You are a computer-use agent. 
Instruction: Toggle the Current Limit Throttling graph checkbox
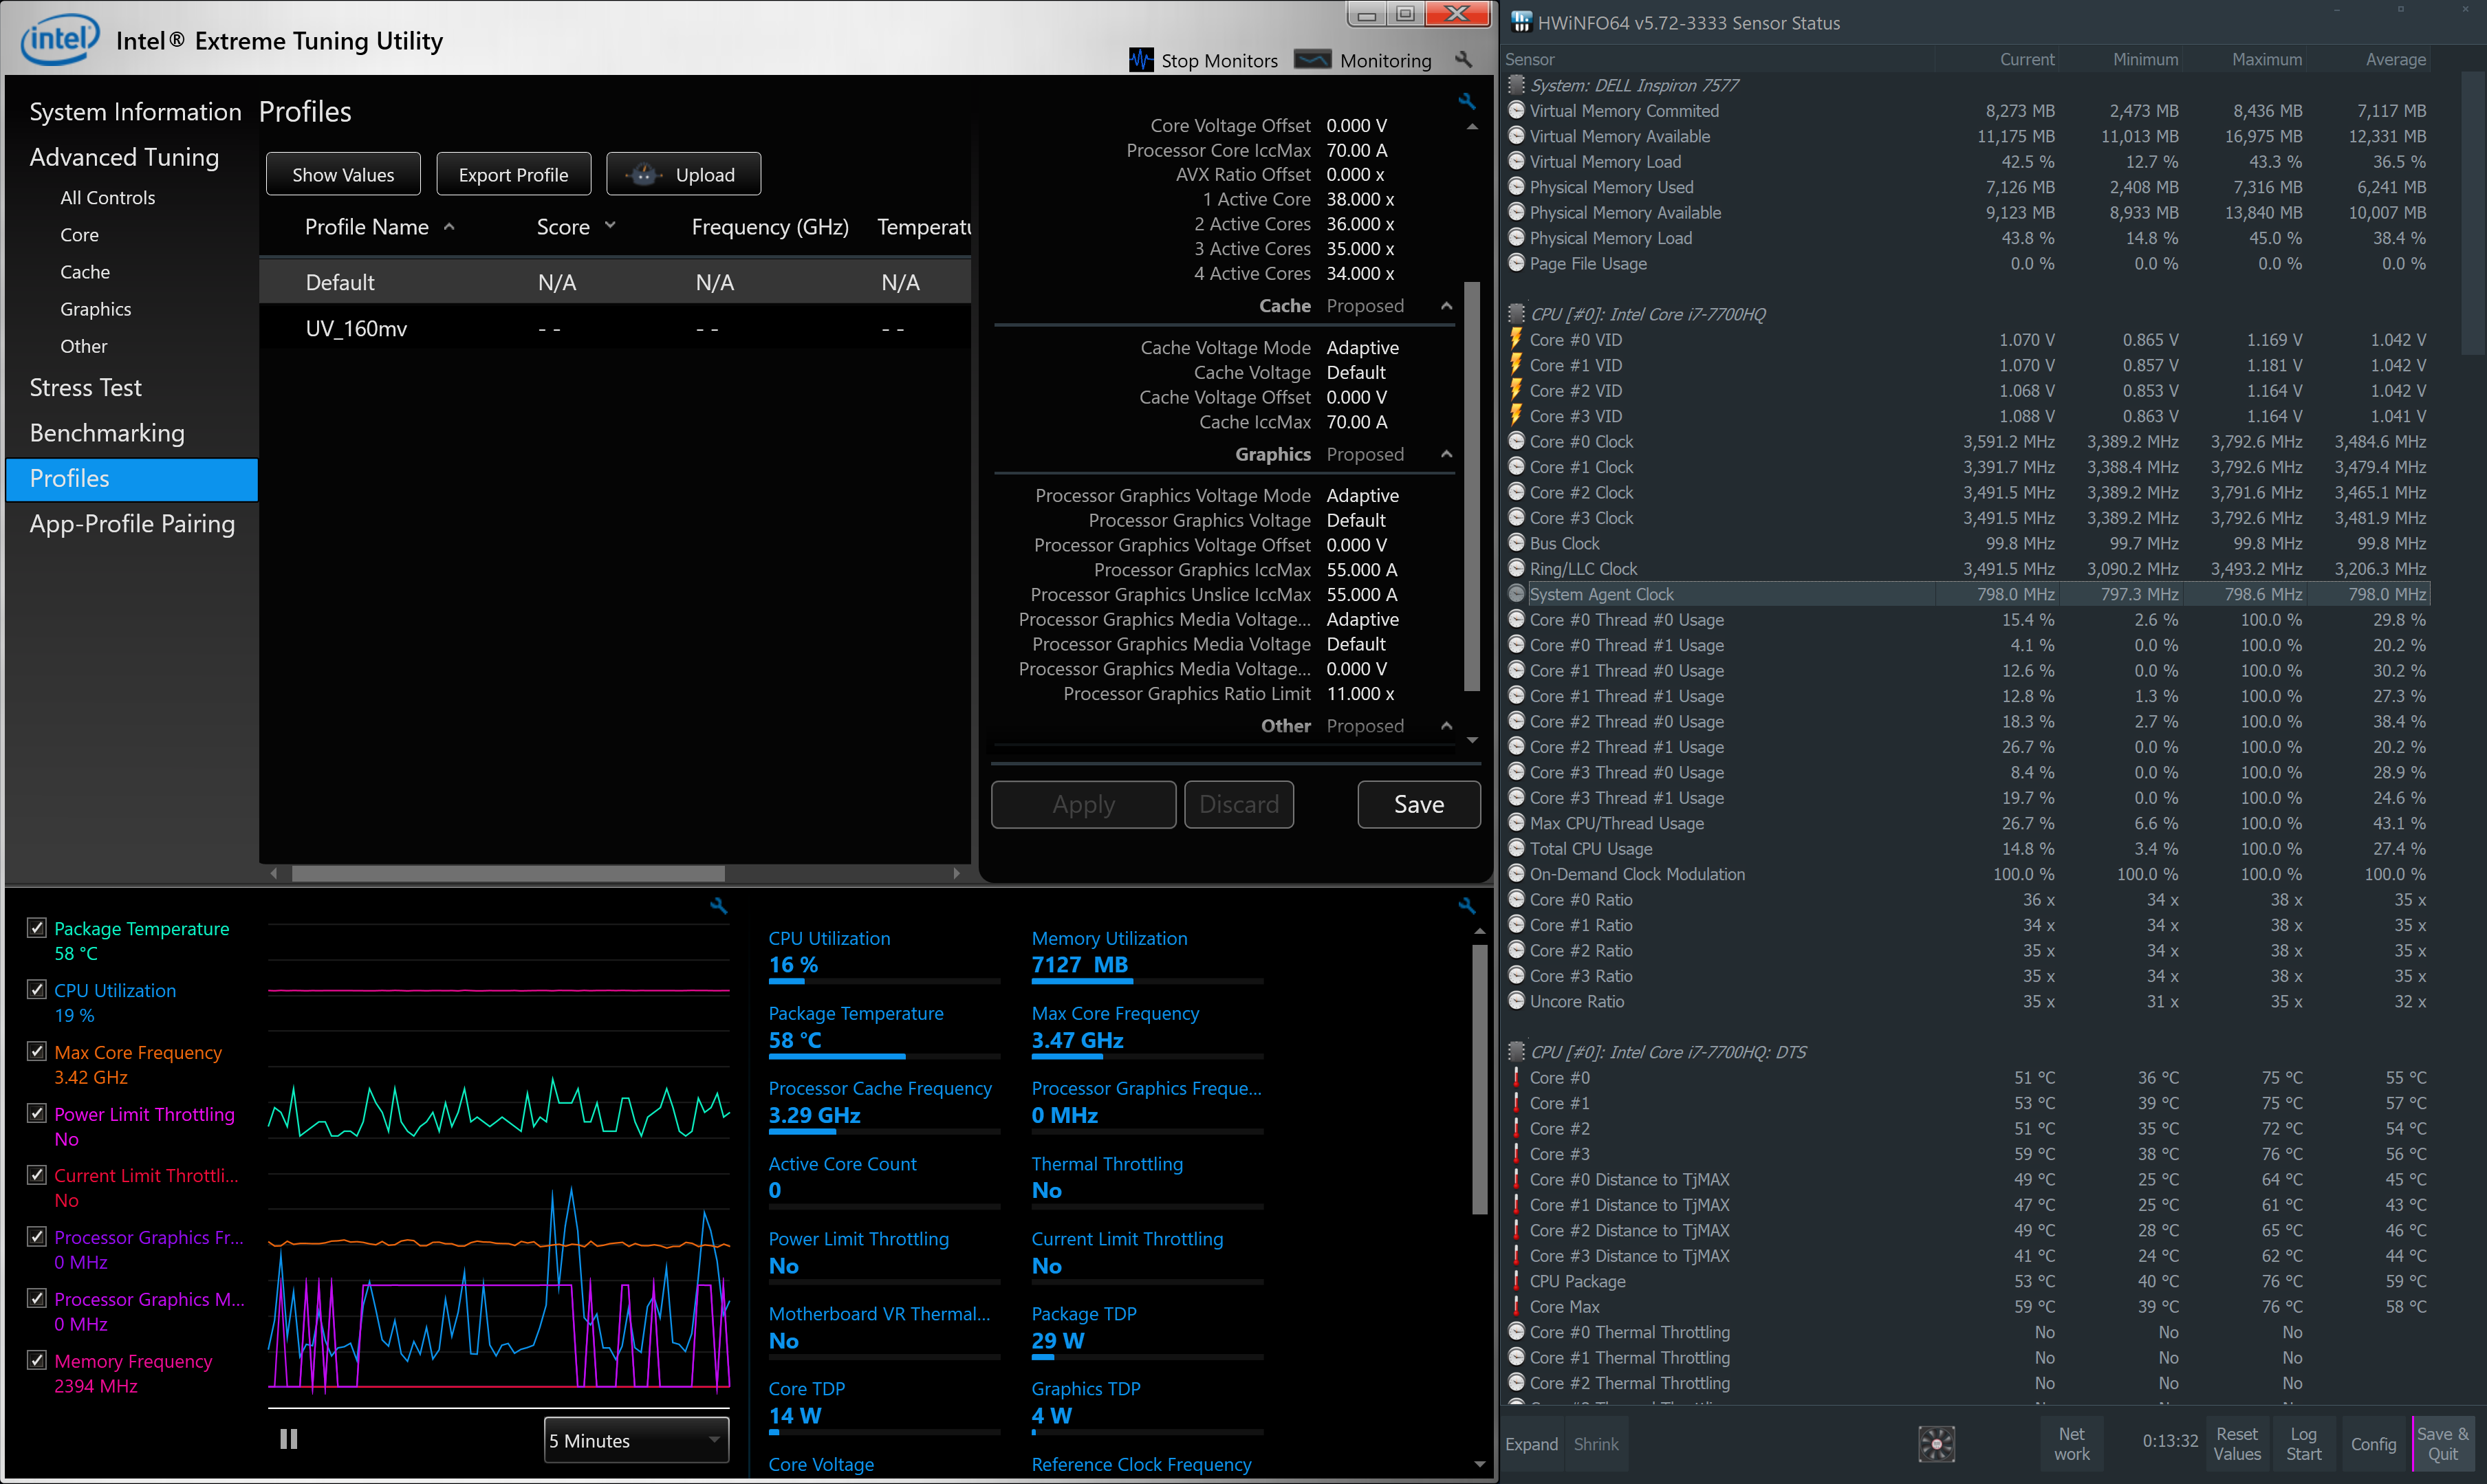point(37,1174)
